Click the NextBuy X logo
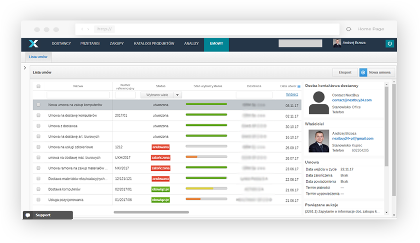 click(x=33, y=44)
